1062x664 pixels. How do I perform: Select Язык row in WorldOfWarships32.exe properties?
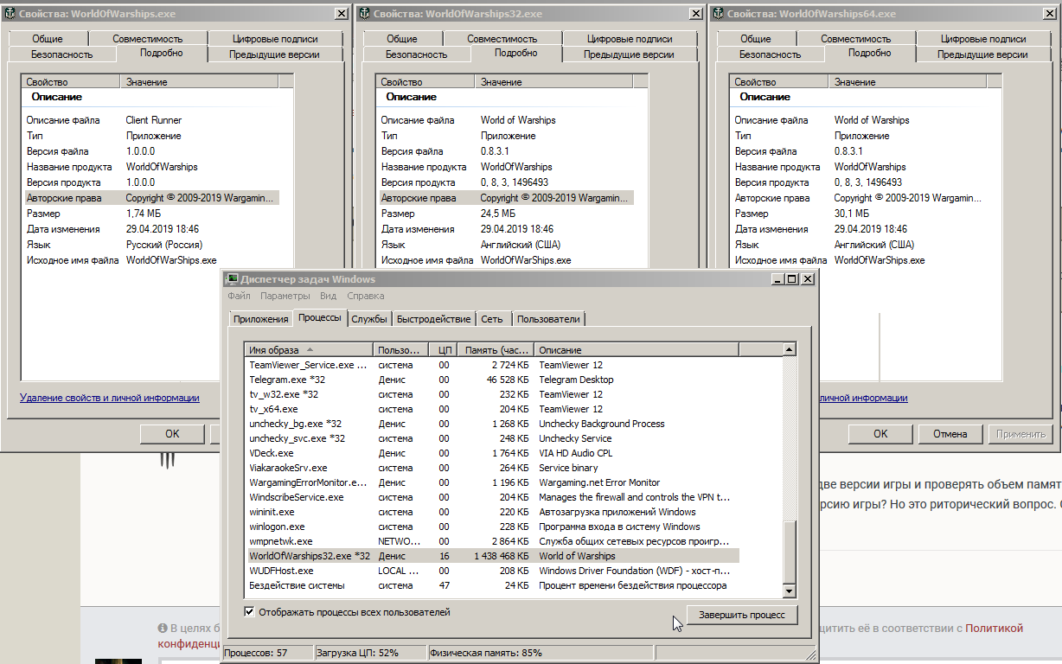pyautogui.click(x=505, y=245)
